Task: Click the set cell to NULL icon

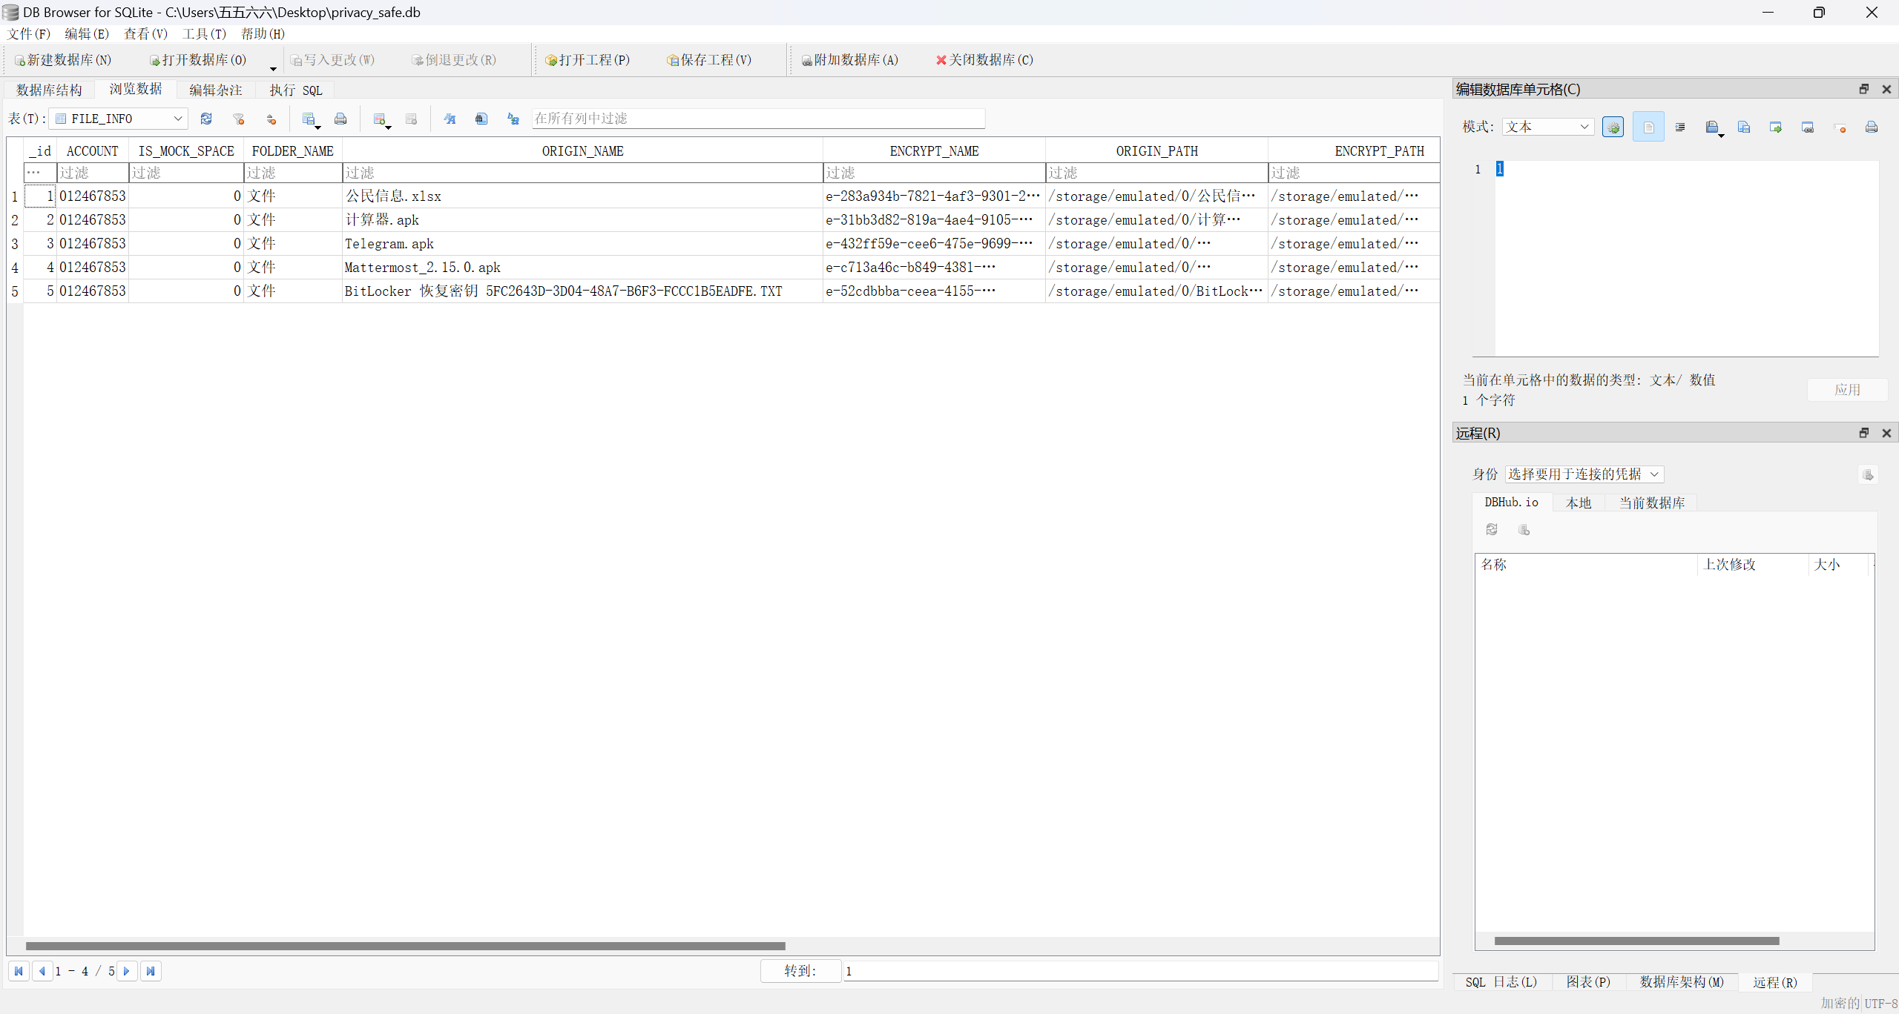Action: click(1840, 127)
